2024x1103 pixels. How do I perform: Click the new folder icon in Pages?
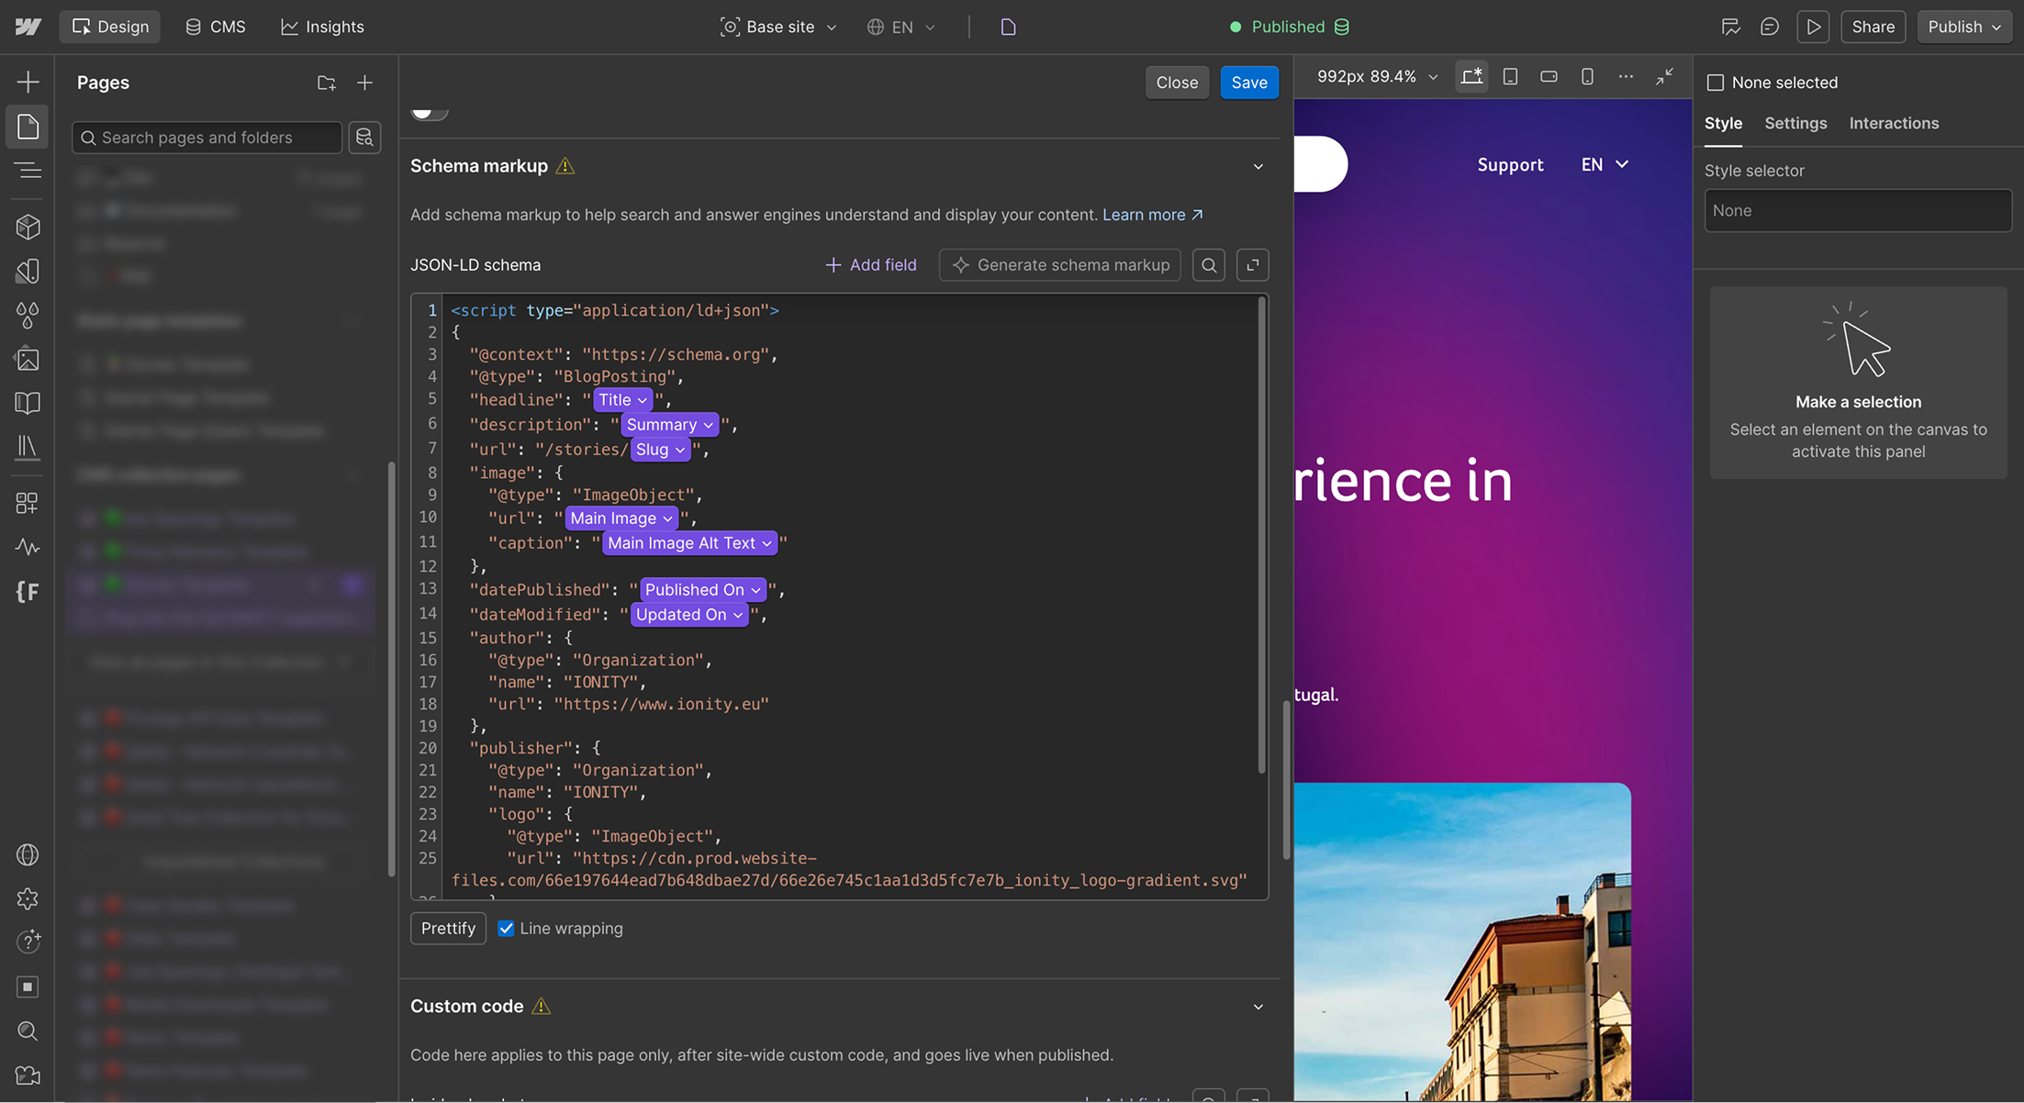click(x=326, y=83)
